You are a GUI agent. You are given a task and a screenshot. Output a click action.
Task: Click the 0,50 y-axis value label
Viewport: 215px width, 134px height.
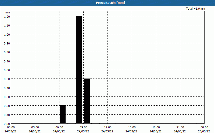point(7,79)
